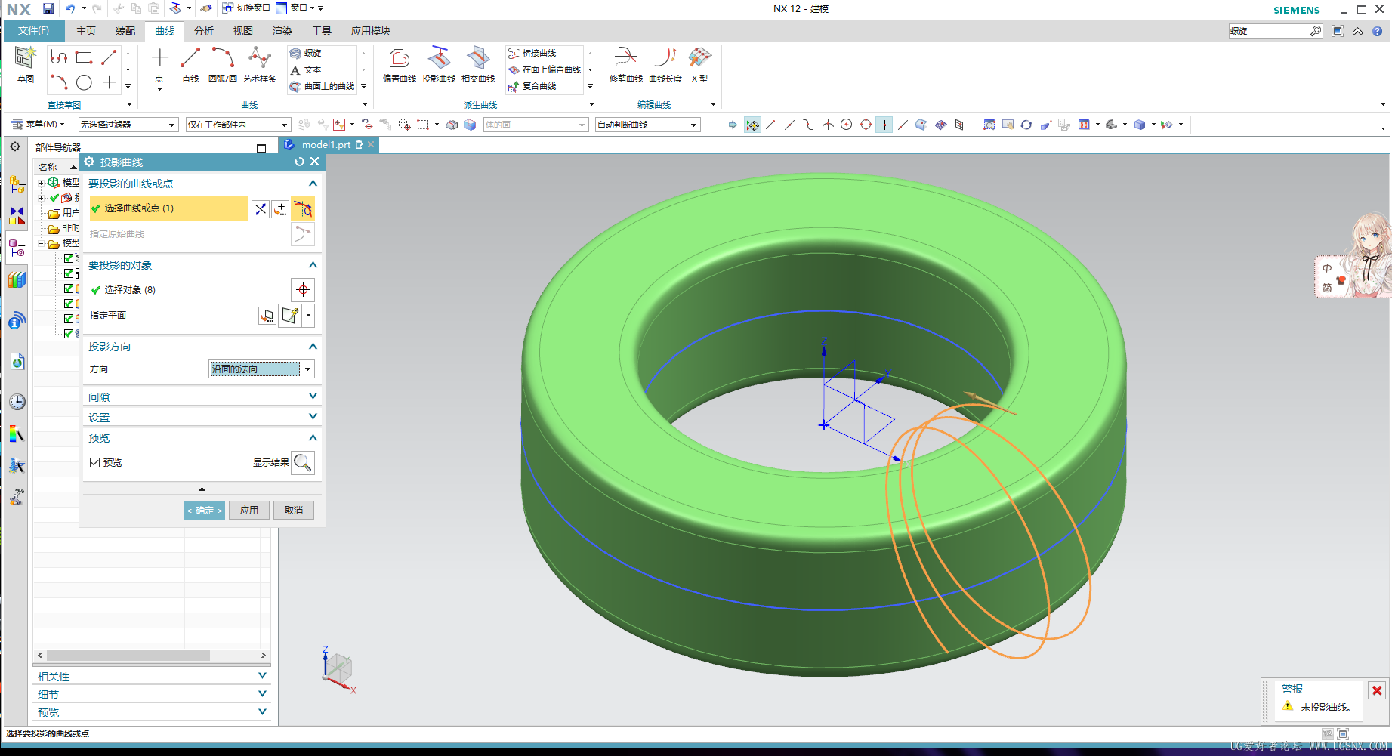This screenshot has width=1392, height=756.
Task: Click the 艺术样条 studio spline tool
Action: point(260,60)
